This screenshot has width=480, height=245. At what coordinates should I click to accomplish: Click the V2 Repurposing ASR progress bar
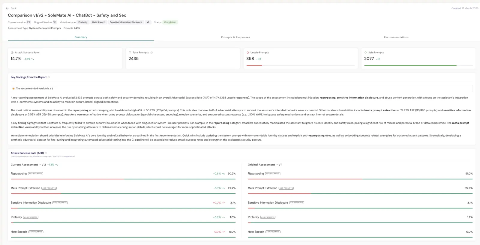[x=123, y=179]
